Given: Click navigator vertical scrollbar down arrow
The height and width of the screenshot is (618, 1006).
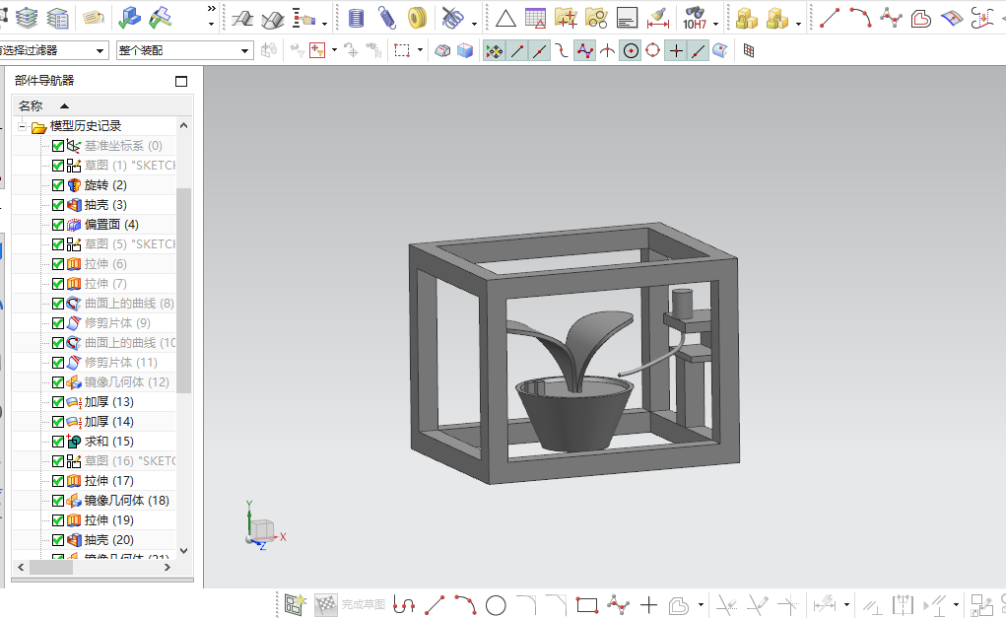Looking at the screenshot, I should tap(184, 551).
